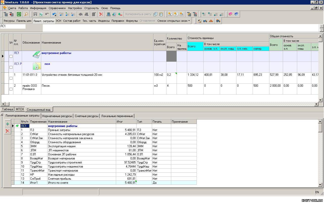Click the brick pile materials icon

[211, 21]
